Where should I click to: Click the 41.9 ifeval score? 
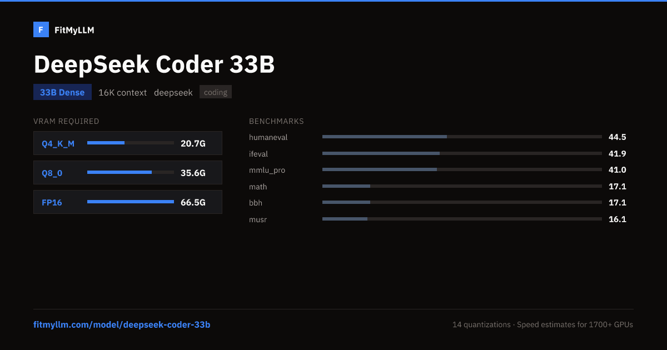pos(618,153)
